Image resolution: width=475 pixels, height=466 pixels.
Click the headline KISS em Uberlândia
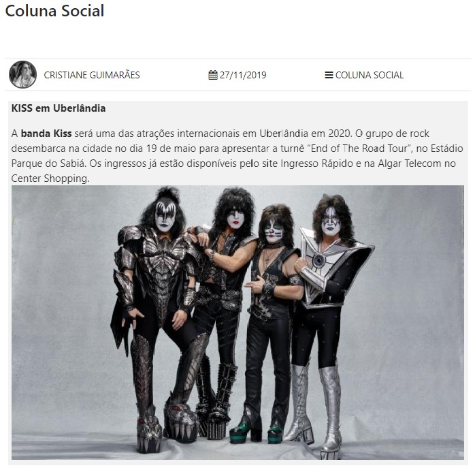[x=59, y=108]
